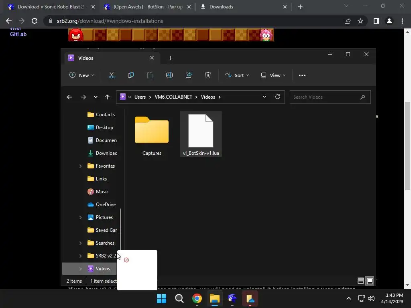Expand the address bar history dropdown
Image resolution: width=411 pixels, height=308 pixels.
click(x=265, y=97)
